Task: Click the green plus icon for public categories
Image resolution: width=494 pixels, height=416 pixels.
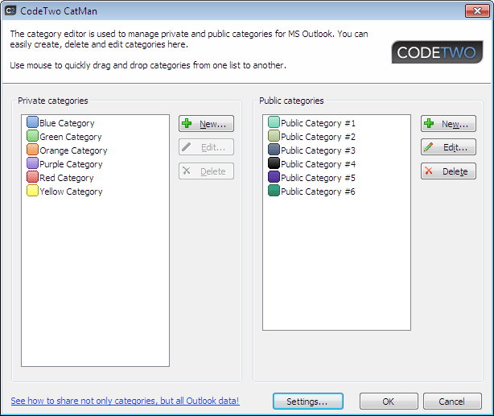Action: [x=429, y=125]
